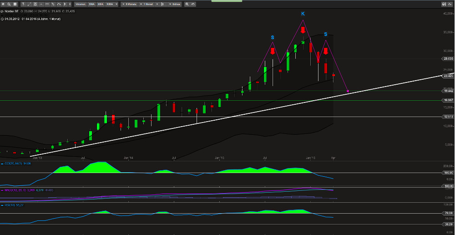Click the CCI indicator label

[14, 163]
